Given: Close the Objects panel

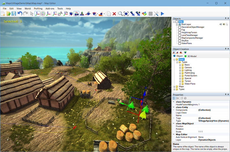Looking at the screenshot, I should click(228, 18).
